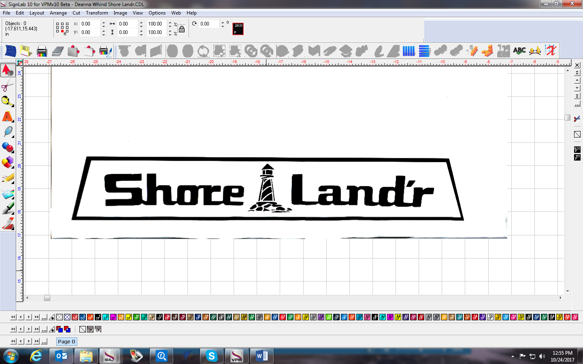Select the red arrow Selection tool

coord(7,70)
